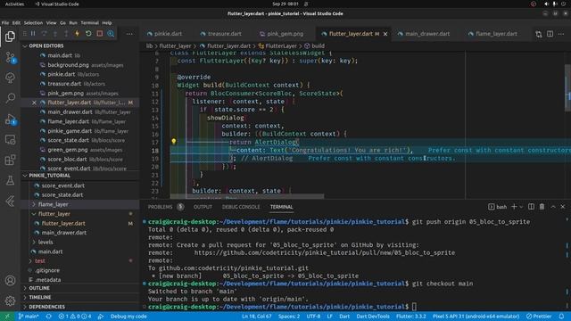The image size is (571, 321).
Task: Open the DEBUG CONSOLE panel tab
Action: pos(241,207)
